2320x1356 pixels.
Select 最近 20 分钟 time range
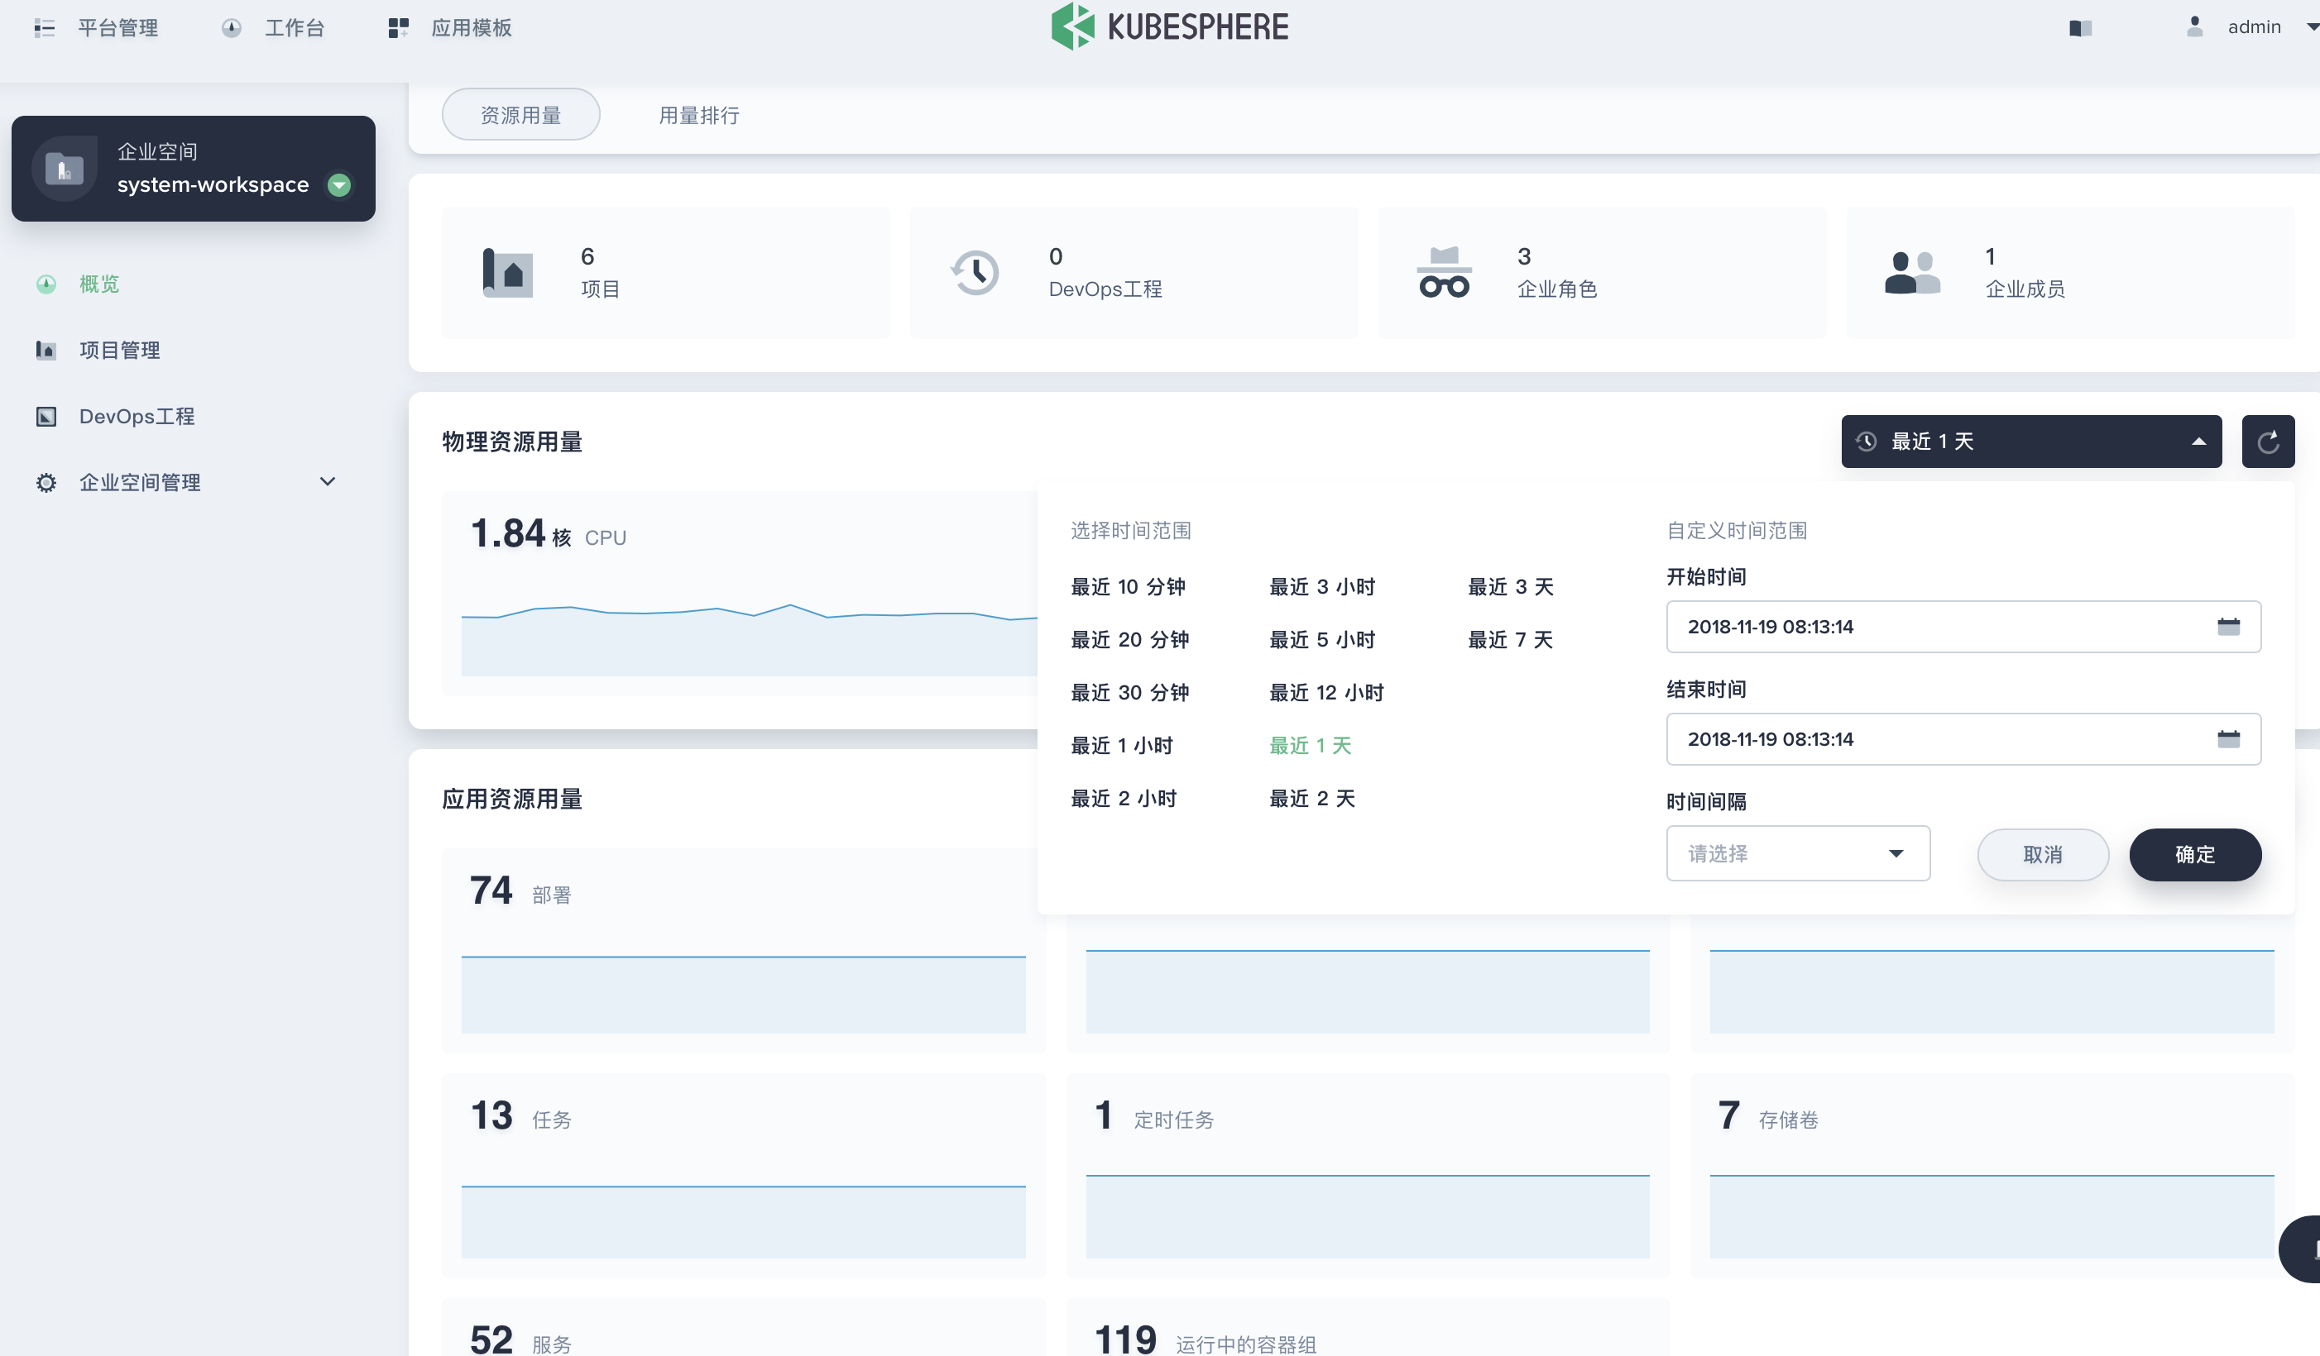click(1129, 640)
